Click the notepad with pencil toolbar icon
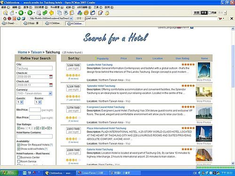The height and width of the screenshot is (176, 235). click(x=101, y=13)
